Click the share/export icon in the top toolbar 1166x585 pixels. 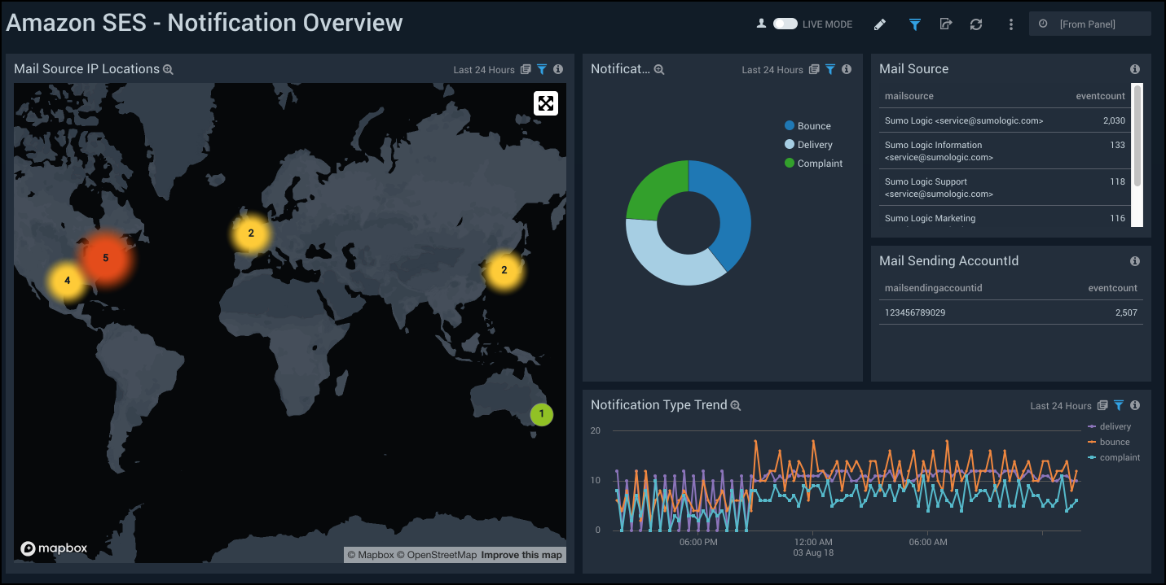[x=944, y=24]
